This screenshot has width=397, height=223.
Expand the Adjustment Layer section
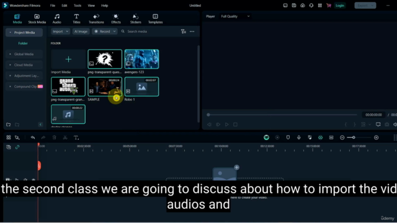24,76
